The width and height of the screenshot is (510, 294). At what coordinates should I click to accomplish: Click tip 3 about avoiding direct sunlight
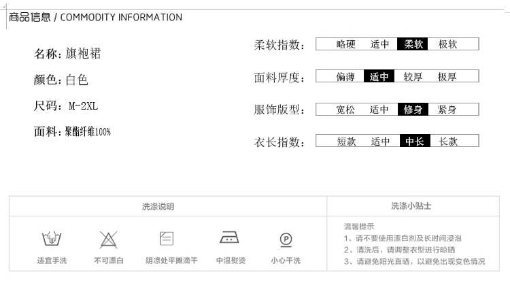click(x=414, y=261)
